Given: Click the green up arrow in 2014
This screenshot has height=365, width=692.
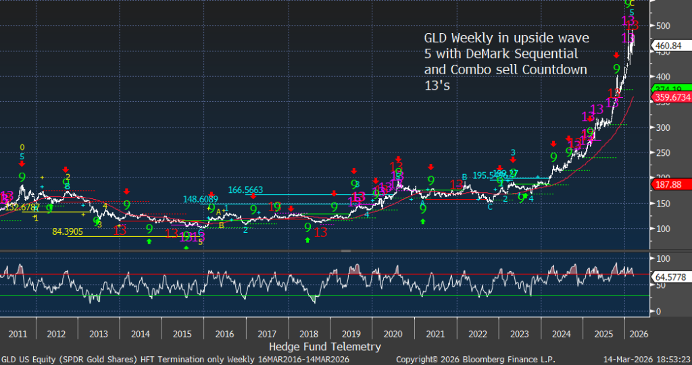Looking at the screenshot, I should pyautogui.click(x=149, y=240).
